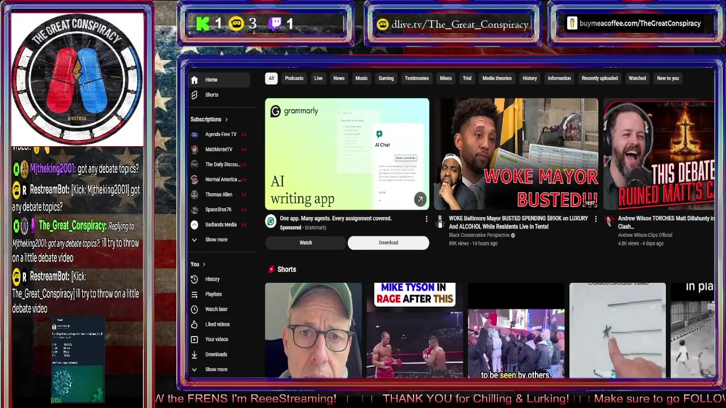Select the Watched filter chip

pos(637,78)
